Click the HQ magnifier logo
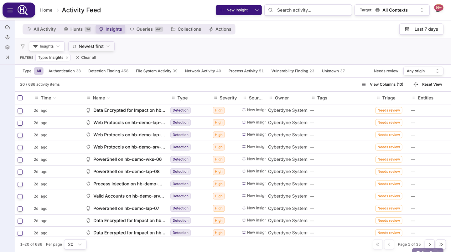This screenshot has height=252, width=451. (x=23, y=10)
